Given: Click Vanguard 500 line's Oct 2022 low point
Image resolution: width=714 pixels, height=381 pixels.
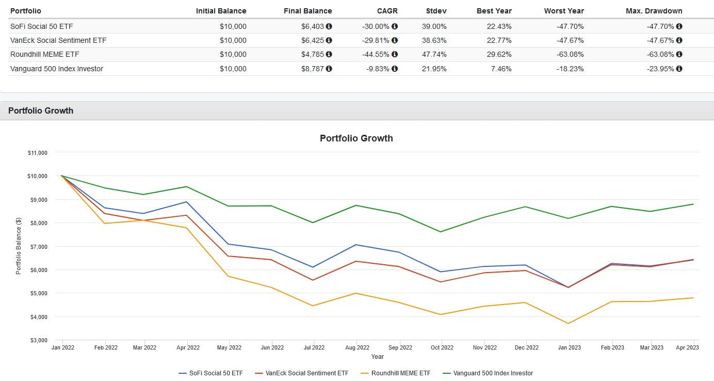Looking at the screenshot, I should point(442,232).
